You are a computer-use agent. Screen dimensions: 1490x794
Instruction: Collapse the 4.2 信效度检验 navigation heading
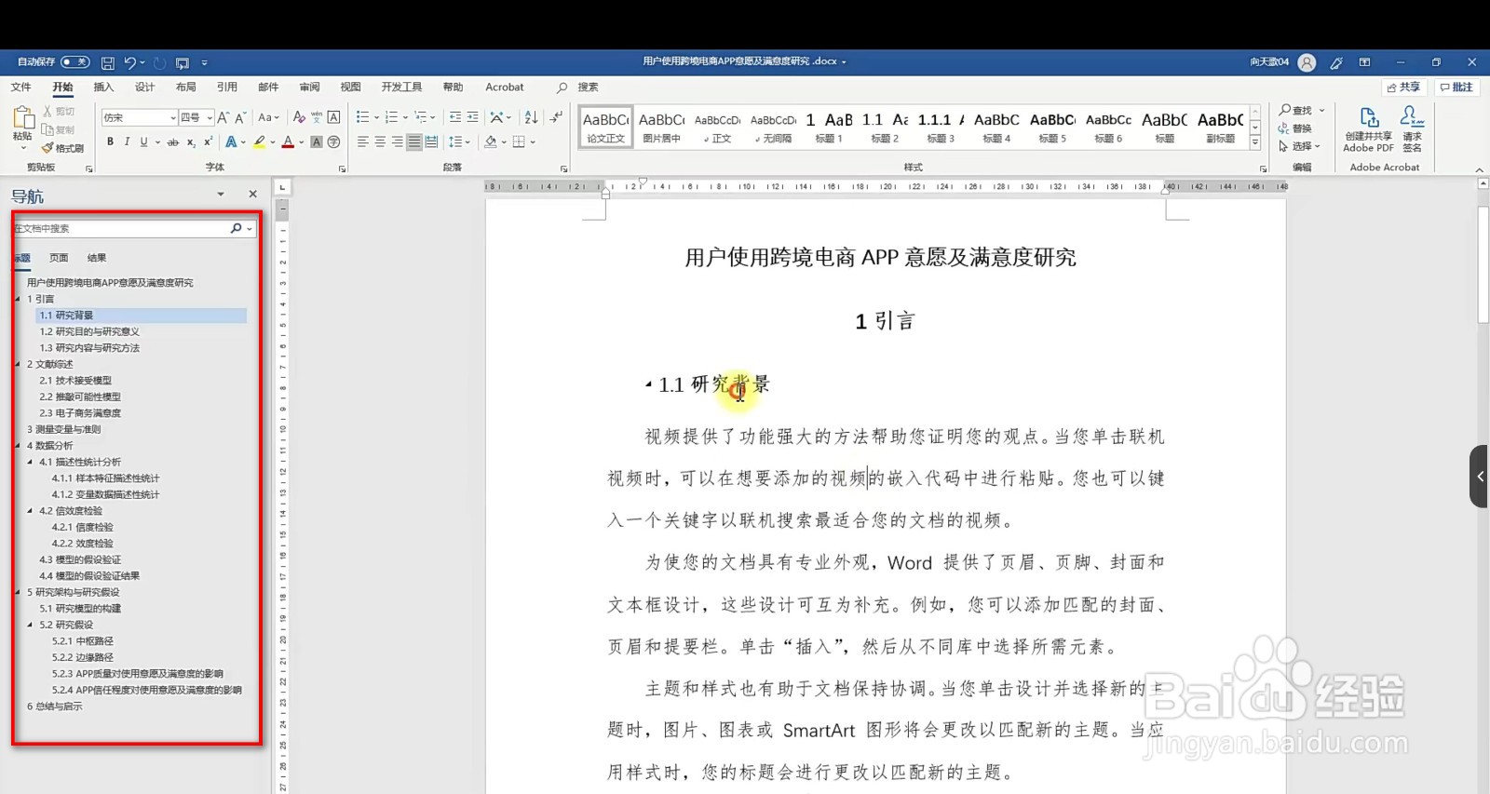pos(30,511)
